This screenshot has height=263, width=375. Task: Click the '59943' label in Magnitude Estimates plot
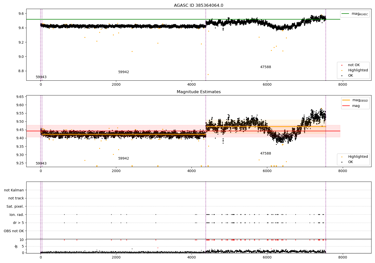[41, 164]
